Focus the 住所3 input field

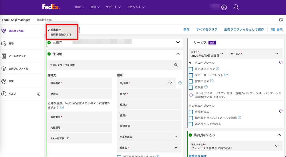point(149,115)
